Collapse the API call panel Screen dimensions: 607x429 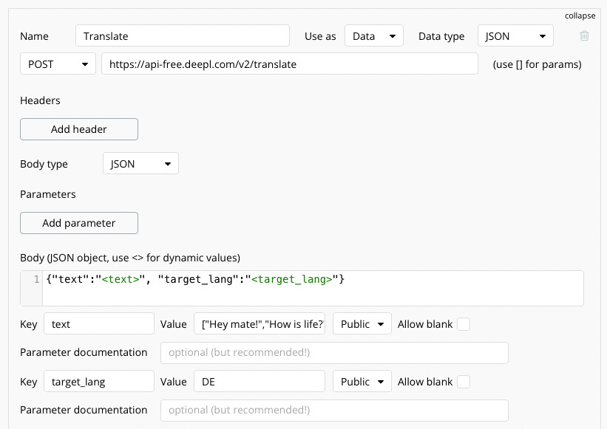[x=580, y=16]
